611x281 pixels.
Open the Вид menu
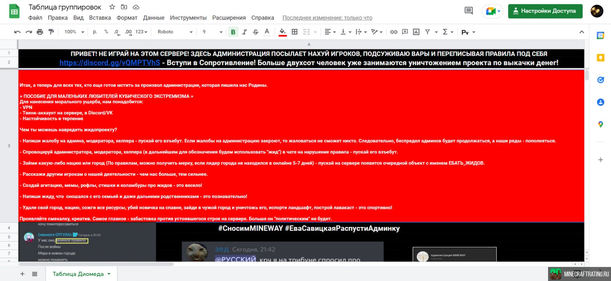78,18
